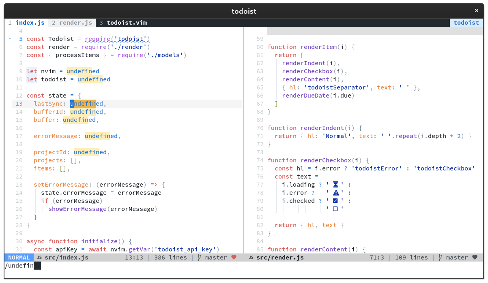The width and height of the screenshot is (488, 283).
Task: Click the checked box icon on line 79
Action: (x=335, y=201)
